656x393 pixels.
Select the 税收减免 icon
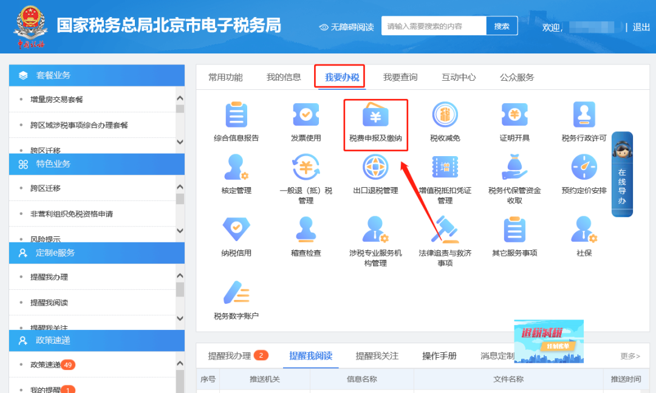click(445, 115)
